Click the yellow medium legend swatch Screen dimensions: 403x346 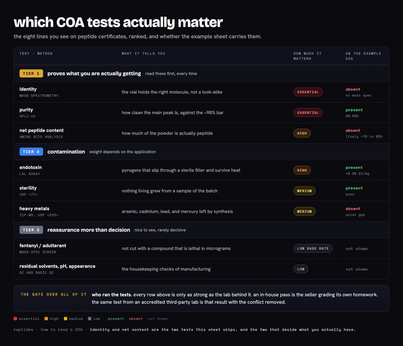pos(65,319)
